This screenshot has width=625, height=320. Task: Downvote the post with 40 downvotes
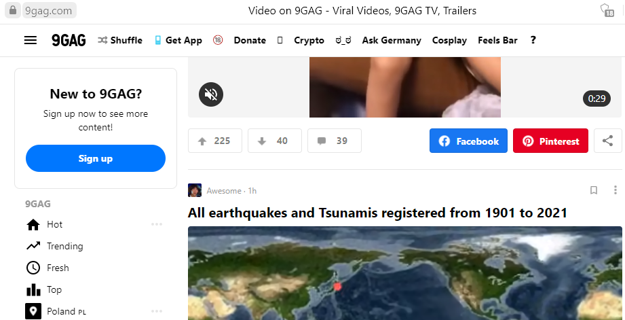275,141
